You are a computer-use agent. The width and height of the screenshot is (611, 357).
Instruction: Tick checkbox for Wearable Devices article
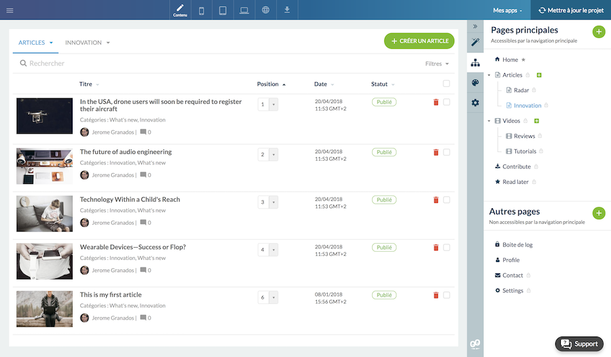point(446,248)
